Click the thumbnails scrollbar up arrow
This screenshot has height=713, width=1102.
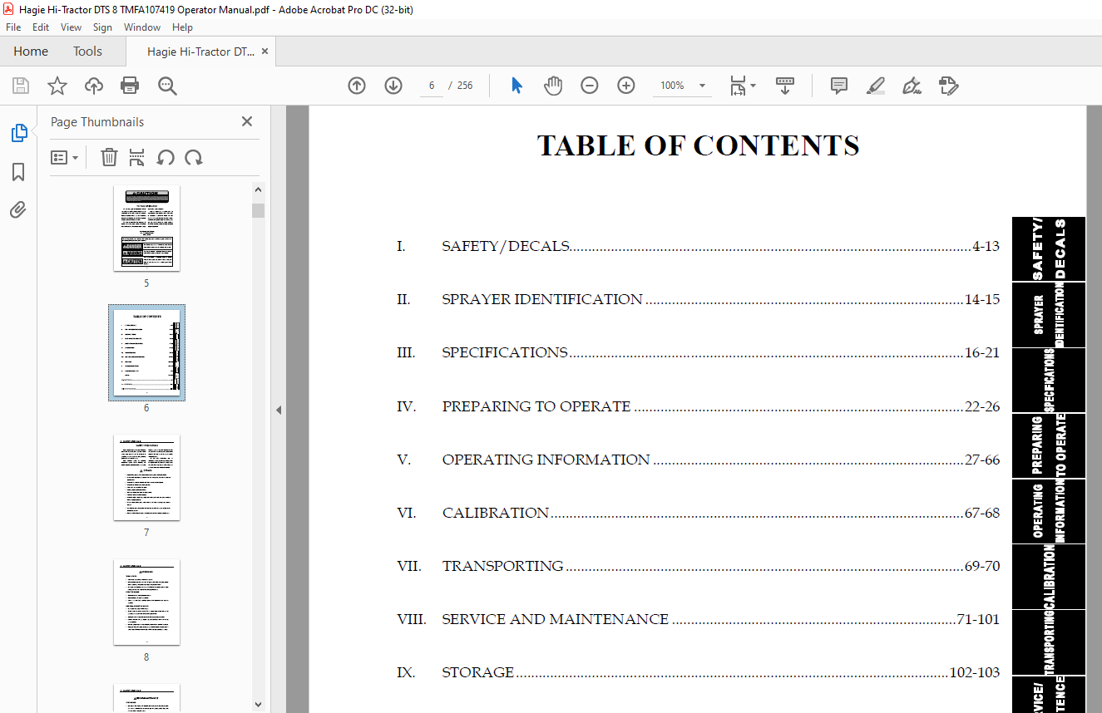coord(258,190)
